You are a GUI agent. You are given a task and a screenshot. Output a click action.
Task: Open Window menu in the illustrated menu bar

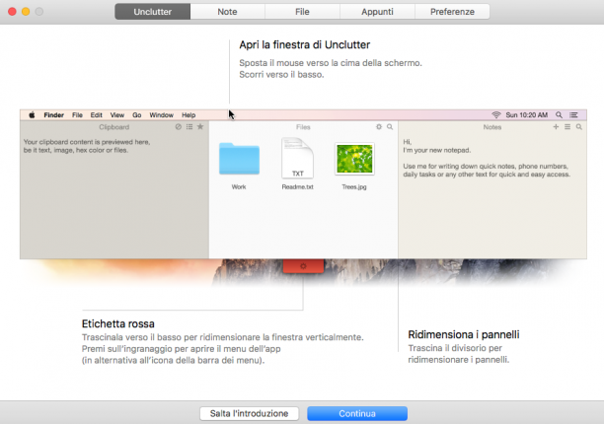[x=162, y=115]
